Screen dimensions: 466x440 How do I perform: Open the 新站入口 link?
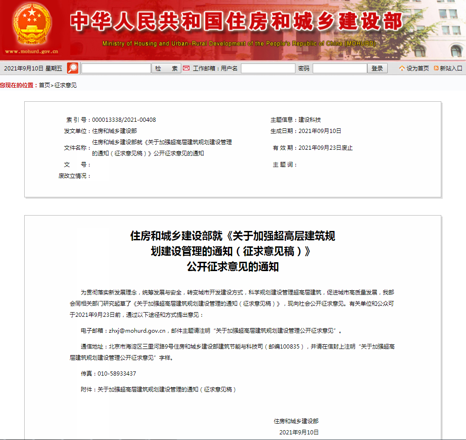point(451,69)
